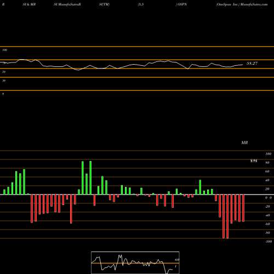
Task: Click the '0' label on RSI axis
Action: (3, 94)
